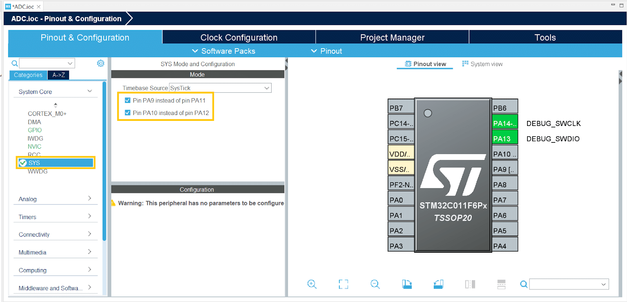
Task: Expand the Analog category
Action: [x=55, y=199]
